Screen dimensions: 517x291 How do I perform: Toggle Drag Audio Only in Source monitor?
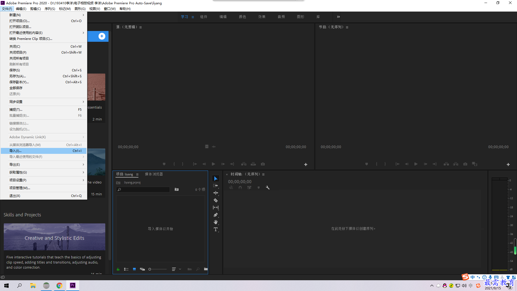point(214,147)
